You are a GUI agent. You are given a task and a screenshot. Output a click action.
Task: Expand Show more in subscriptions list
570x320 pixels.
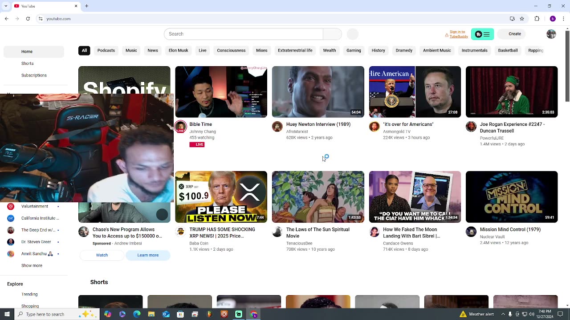[x=32, y=265]
